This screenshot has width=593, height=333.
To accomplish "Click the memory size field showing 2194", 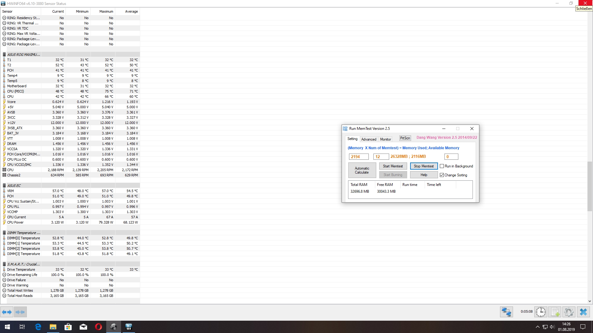I will 358,157.
